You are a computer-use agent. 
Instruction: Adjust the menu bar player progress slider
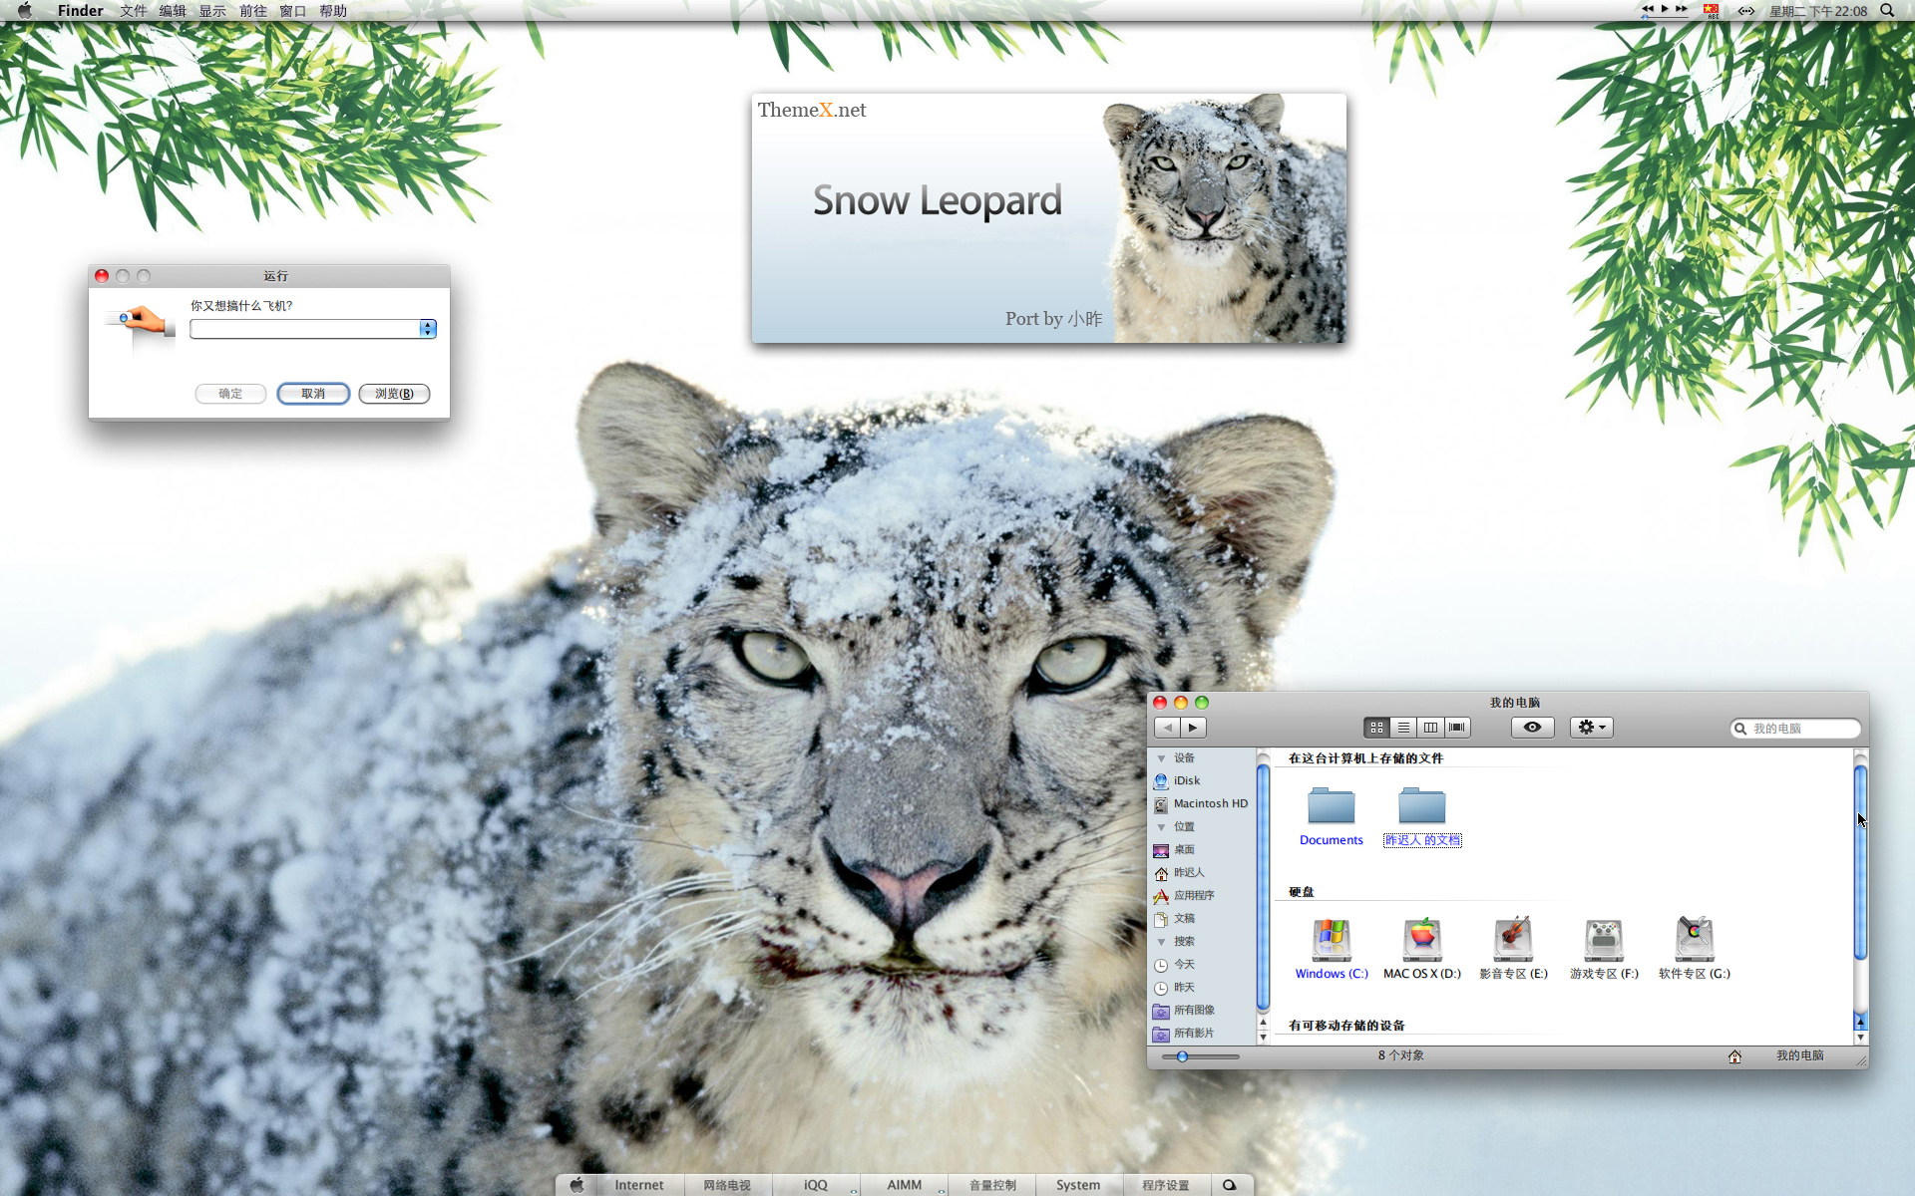tap(1664, 17)
